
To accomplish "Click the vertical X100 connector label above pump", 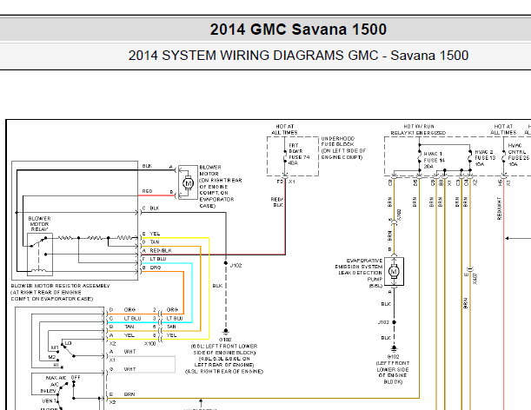I will [x=399, y=215].
